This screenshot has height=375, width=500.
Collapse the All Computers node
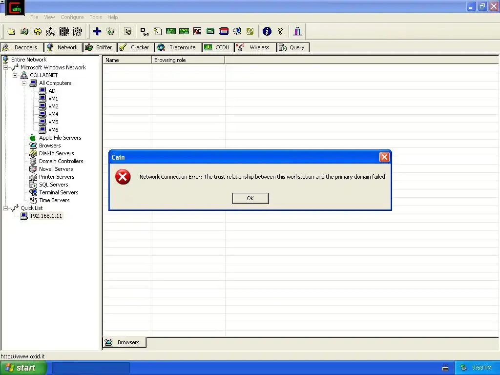pyautogui.click(x=24, y=83)
